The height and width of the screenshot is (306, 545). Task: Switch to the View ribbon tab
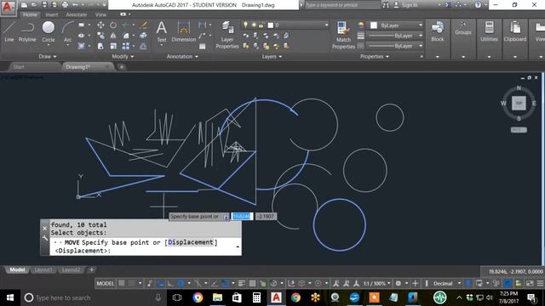pyautogui.click(x=100, y=14)
